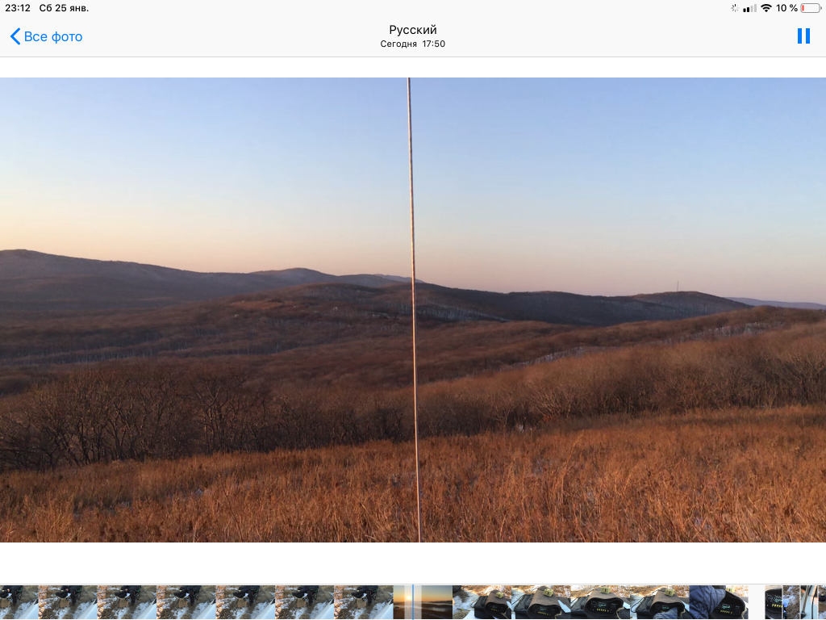Click the Сегодня 17:50 timestamp
This screenshot has width=826, height=620.
pyautogui.click(x=413, y=44)
